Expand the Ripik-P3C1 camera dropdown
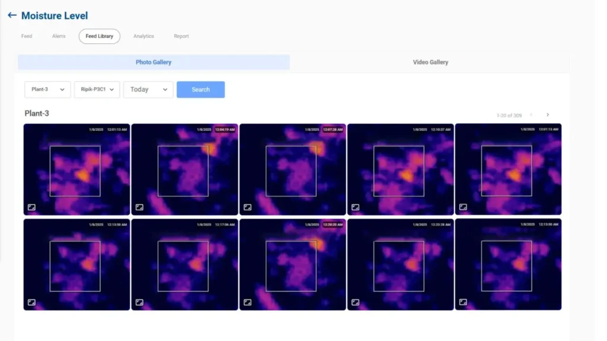Viewport: 607px width, 341px height. [97, 89]
